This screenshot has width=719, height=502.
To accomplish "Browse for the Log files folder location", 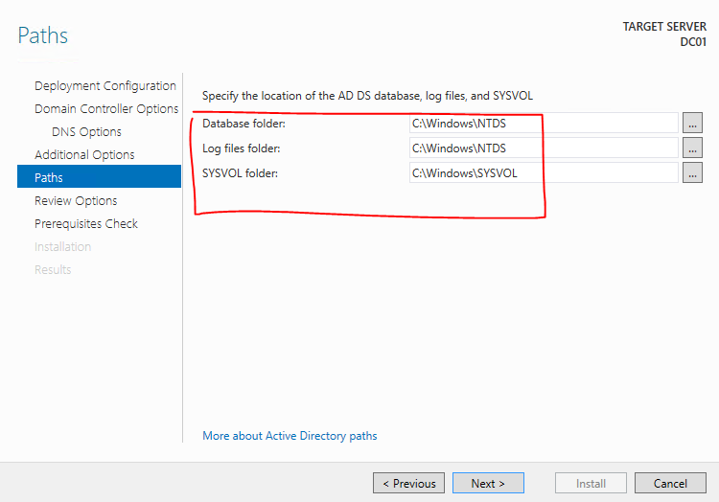I will click(x=692, y=148).
